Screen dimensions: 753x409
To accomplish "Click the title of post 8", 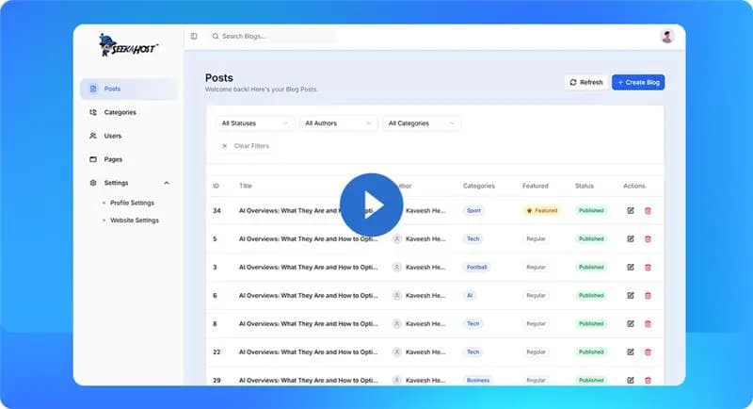I will pos(309,324).
